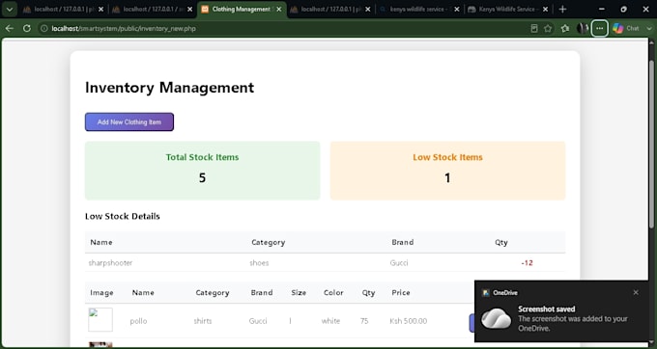The width and height of the screenshot is (657, 349).
Task: Close the lowercase 'kenya wildlife service' search tab
Action: point(457,10)
